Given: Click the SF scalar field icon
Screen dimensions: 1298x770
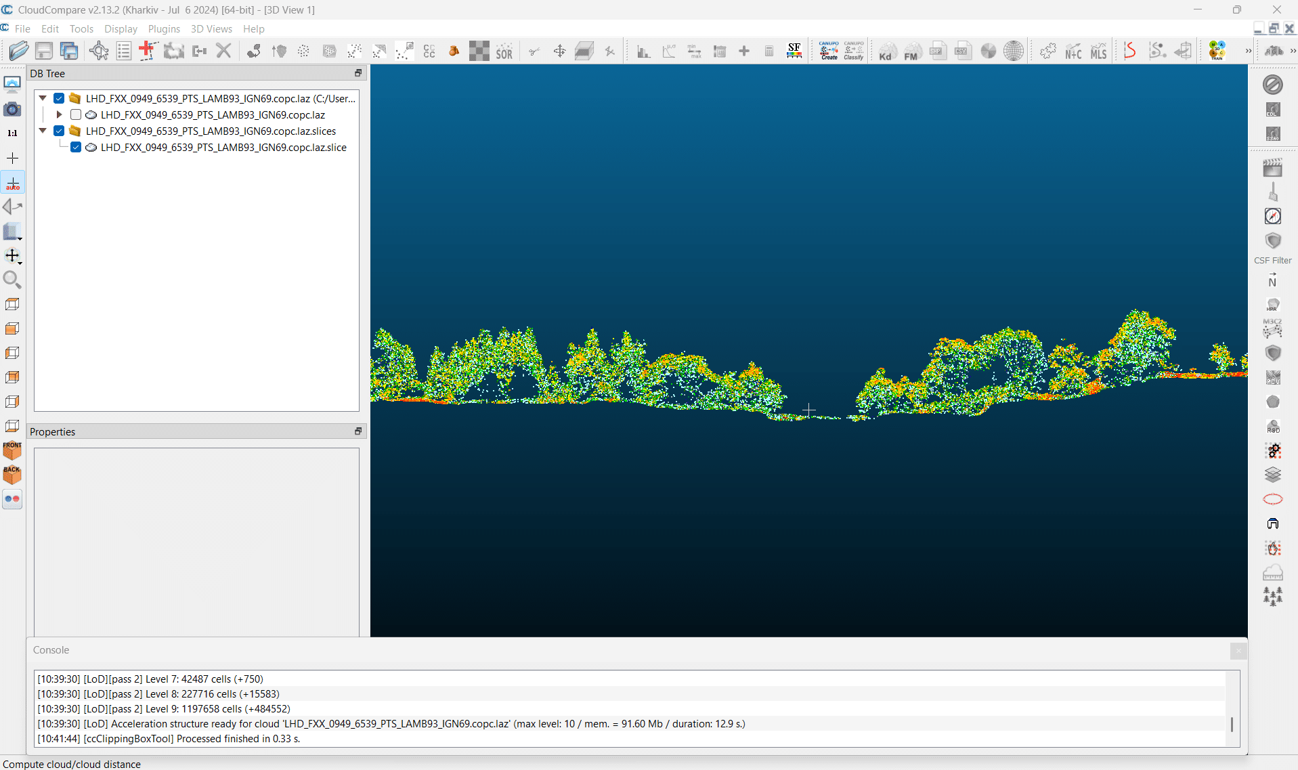Looking at the screenshot, I should (x=794, y=51).
